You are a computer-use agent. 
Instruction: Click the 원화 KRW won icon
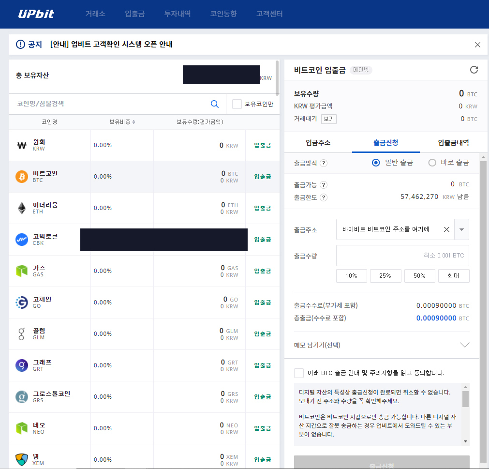click(22, 145)
